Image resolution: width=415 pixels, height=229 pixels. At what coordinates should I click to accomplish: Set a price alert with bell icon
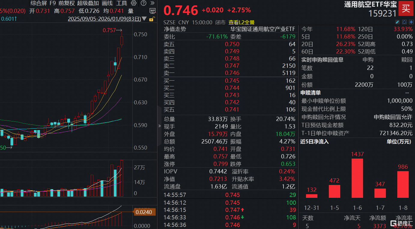tap(404, 22)
